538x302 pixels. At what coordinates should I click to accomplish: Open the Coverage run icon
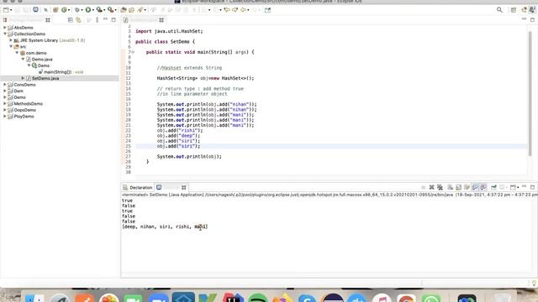pyautogui.click(x=99, y=10)
